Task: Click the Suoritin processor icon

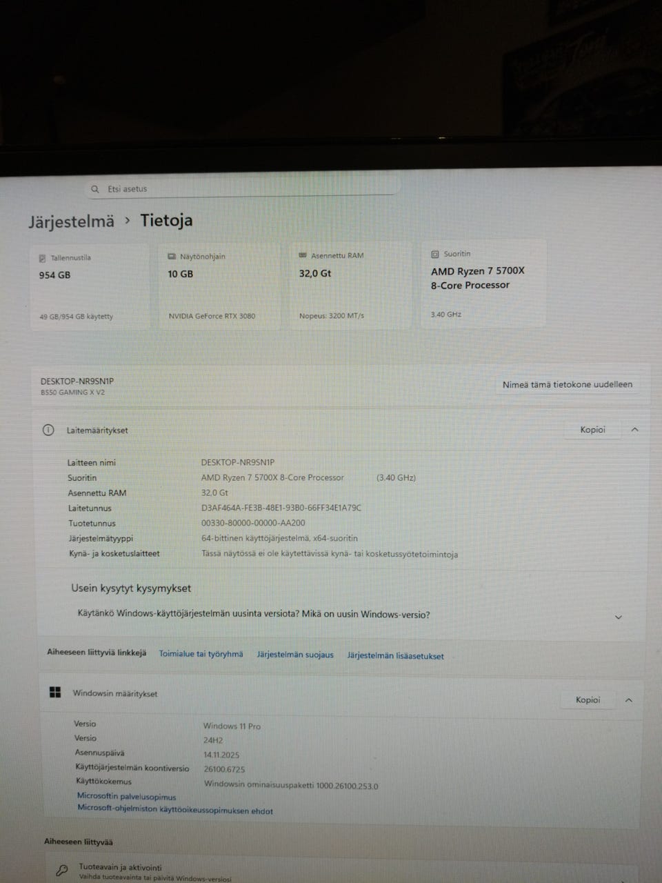Action: [x=434, y=254]
